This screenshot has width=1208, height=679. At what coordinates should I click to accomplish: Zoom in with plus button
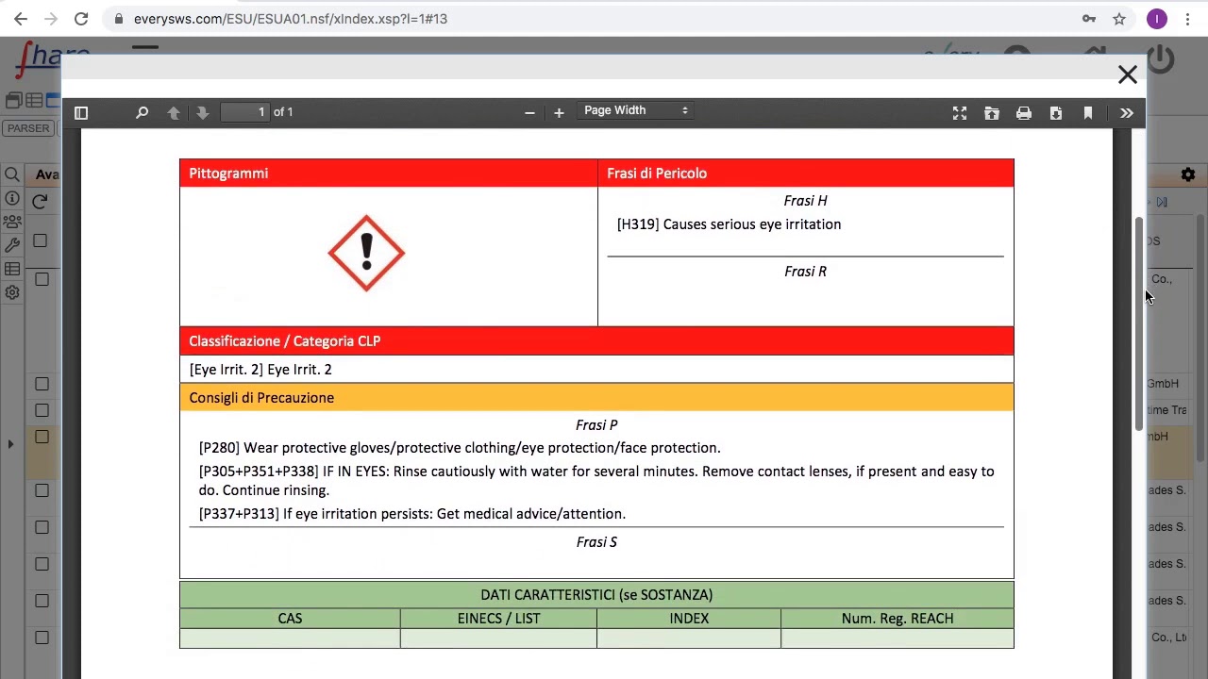point(559,113)
